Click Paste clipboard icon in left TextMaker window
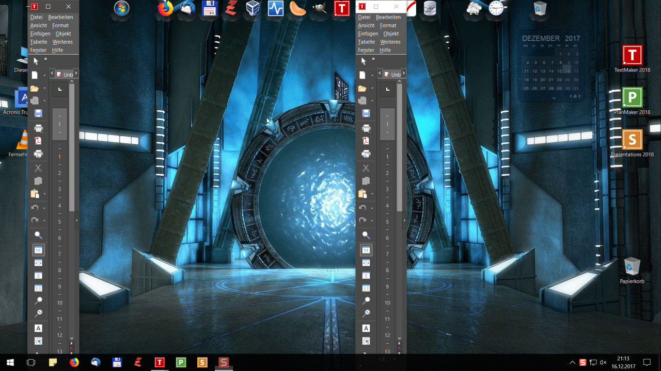This screenshot has width=661, height=371. [x=35, y=194]
